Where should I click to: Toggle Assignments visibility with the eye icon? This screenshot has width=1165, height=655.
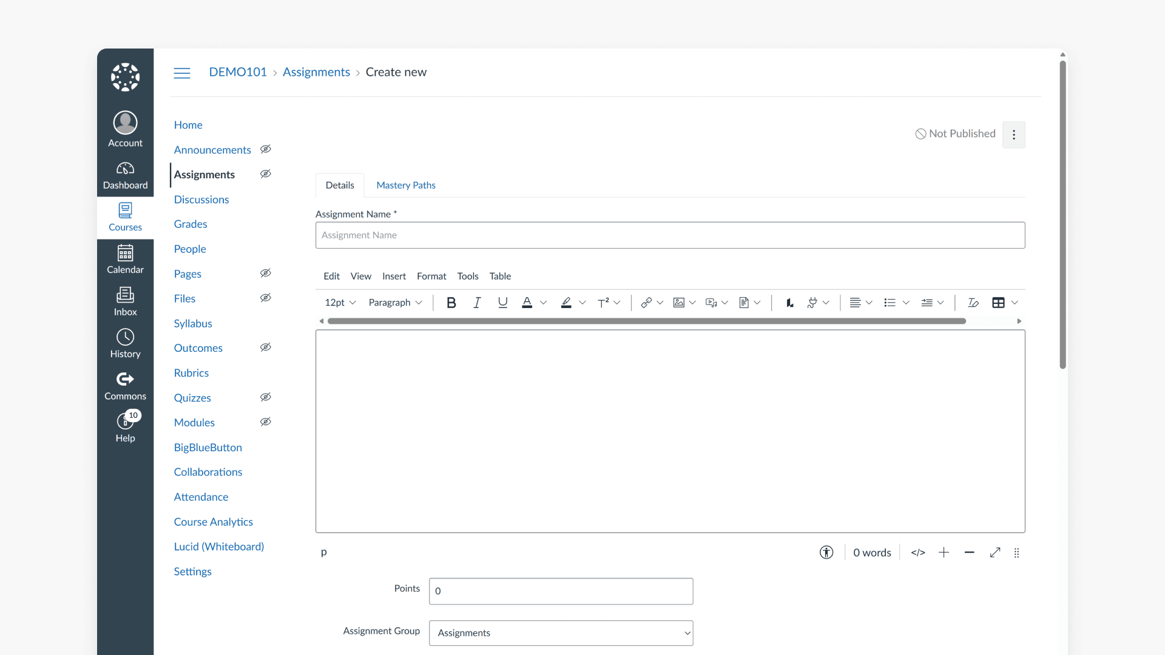pos(265,173)
